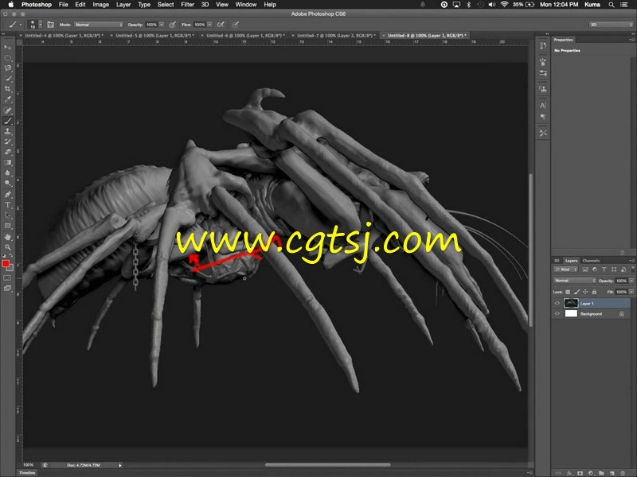Open macOS Spotlight search

[612, 5]
